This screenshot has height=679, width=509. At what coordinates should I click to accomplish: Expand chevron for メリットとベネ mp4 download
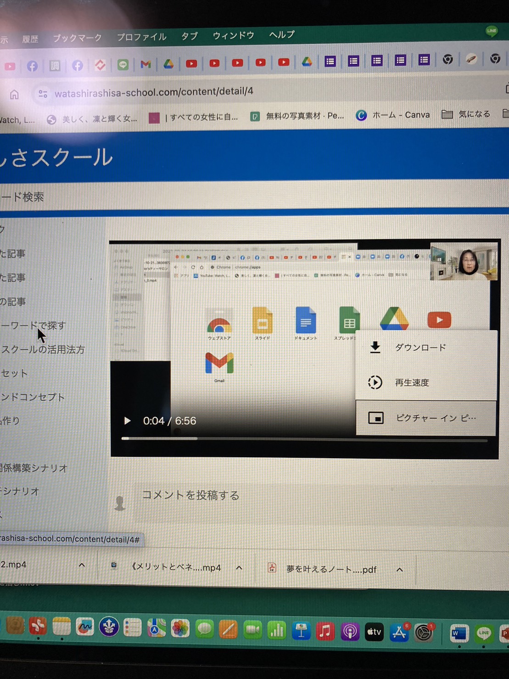click(239, 568)
